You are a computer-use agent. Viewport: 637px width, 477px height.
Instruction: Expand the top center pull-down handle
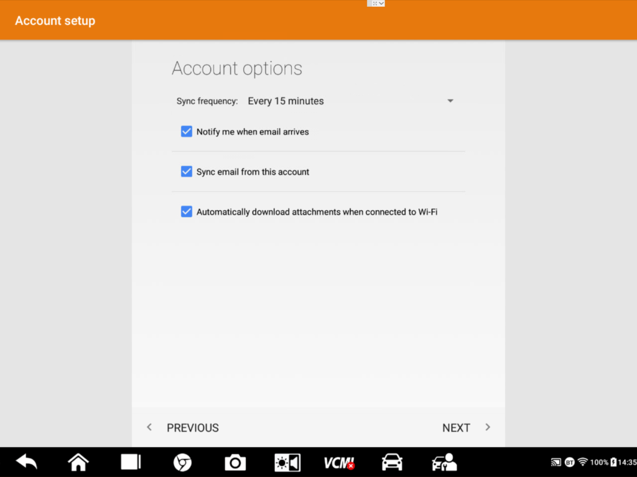coord(376,3)
